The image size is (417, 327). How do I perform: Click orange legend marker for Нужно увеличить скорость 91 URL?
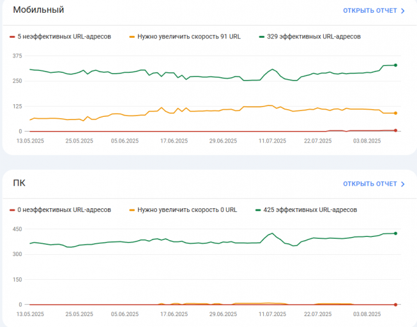tap(132, 36)
